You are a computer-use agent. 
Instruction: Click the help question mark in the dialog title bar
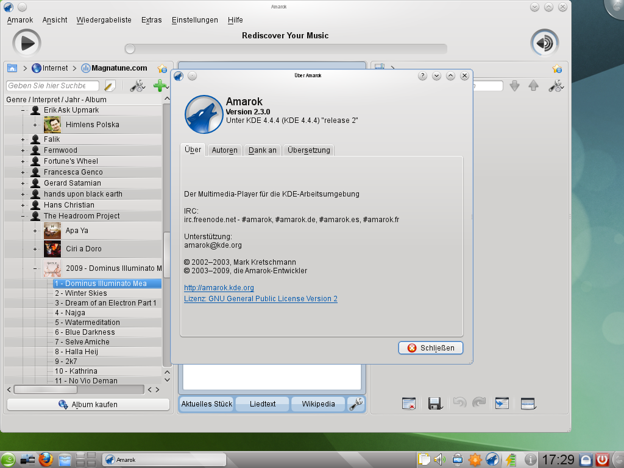click(422, 75)
